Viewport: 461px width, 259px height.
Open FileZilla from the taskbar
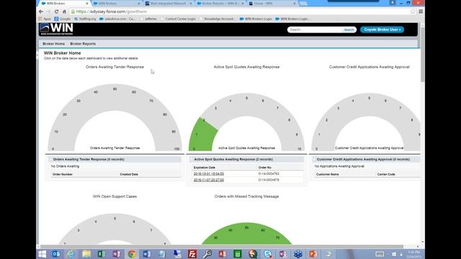coord(192,254)
